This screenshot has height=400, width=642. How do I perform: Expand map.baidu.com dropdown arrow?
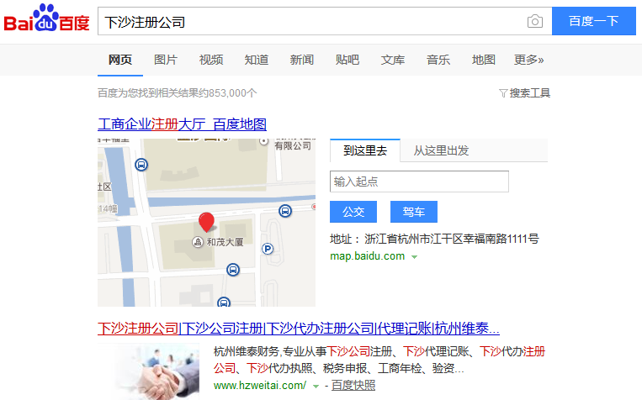tap(414, 257)
